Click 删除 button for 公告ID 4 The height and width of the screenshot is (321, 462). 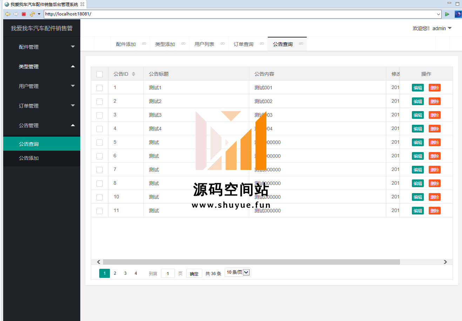[x=435, y=129]
